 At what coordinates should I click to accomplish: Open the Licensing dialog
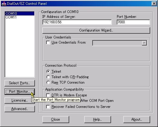point(20,100)
